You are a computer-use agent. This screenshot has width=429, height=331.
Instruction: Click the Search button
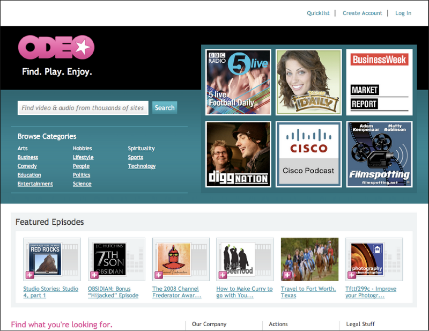(x=165, y=108)
